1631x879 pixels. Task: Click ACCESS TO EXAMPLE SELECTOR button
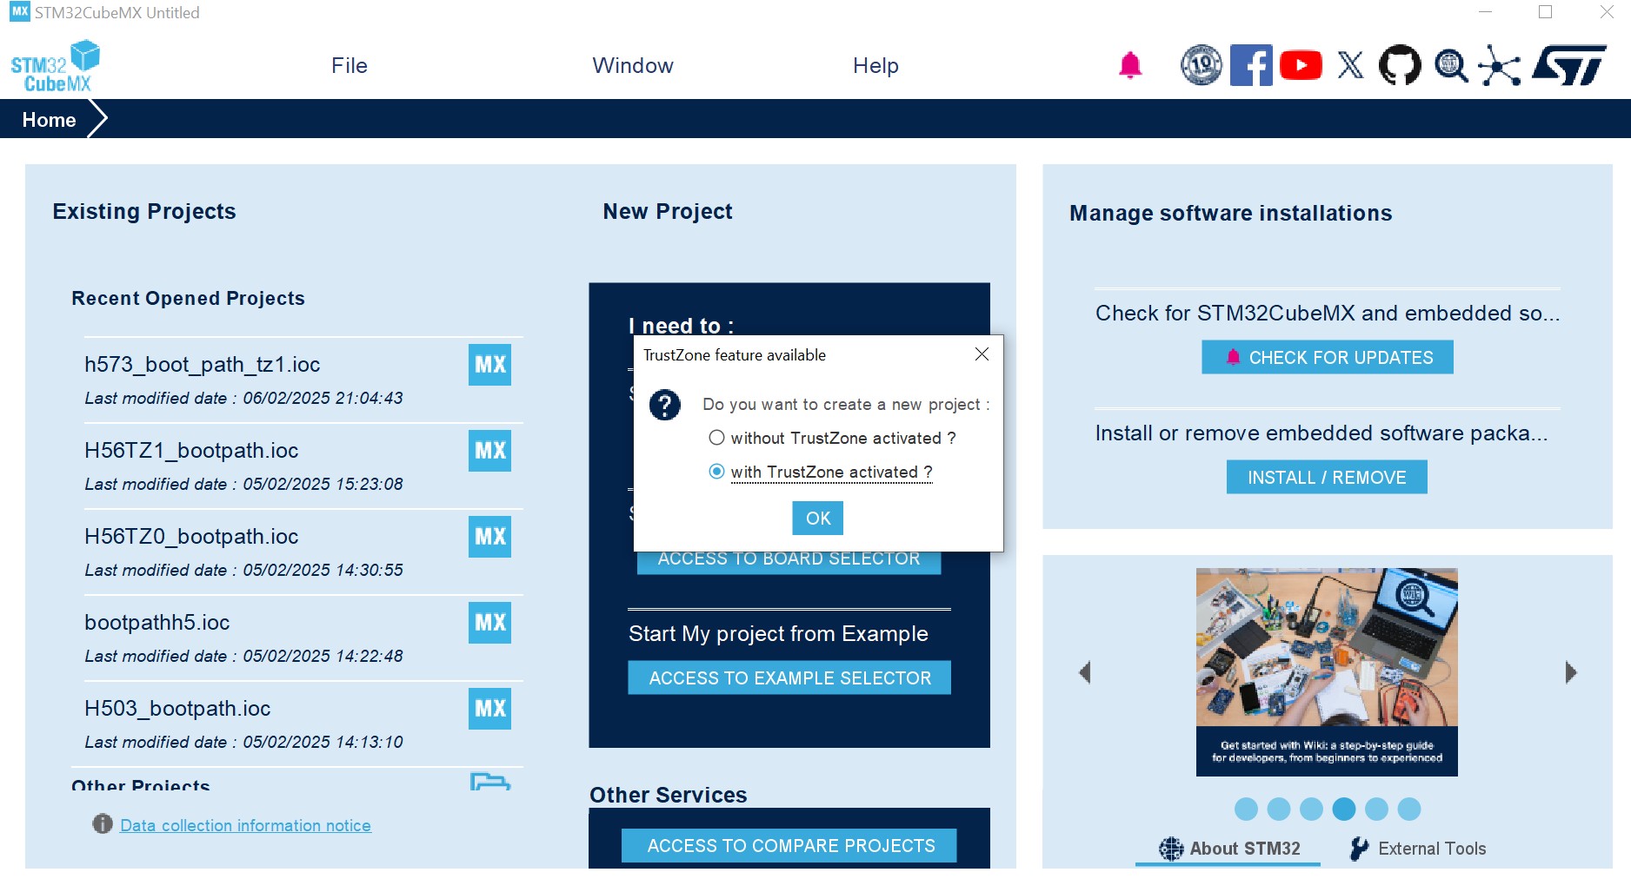coord(789,677)
